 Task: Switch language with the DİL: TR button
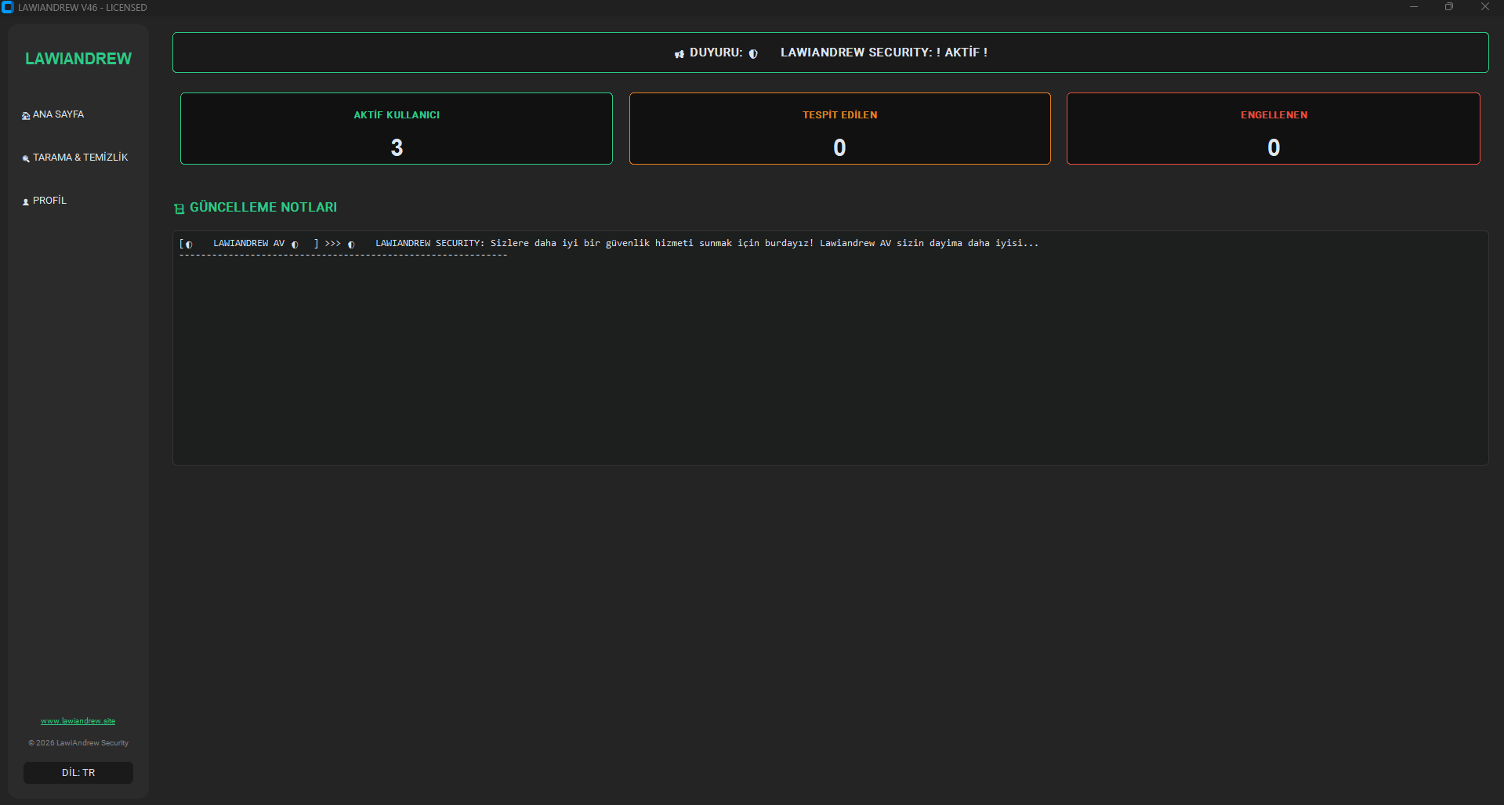[x=78, y=772]
